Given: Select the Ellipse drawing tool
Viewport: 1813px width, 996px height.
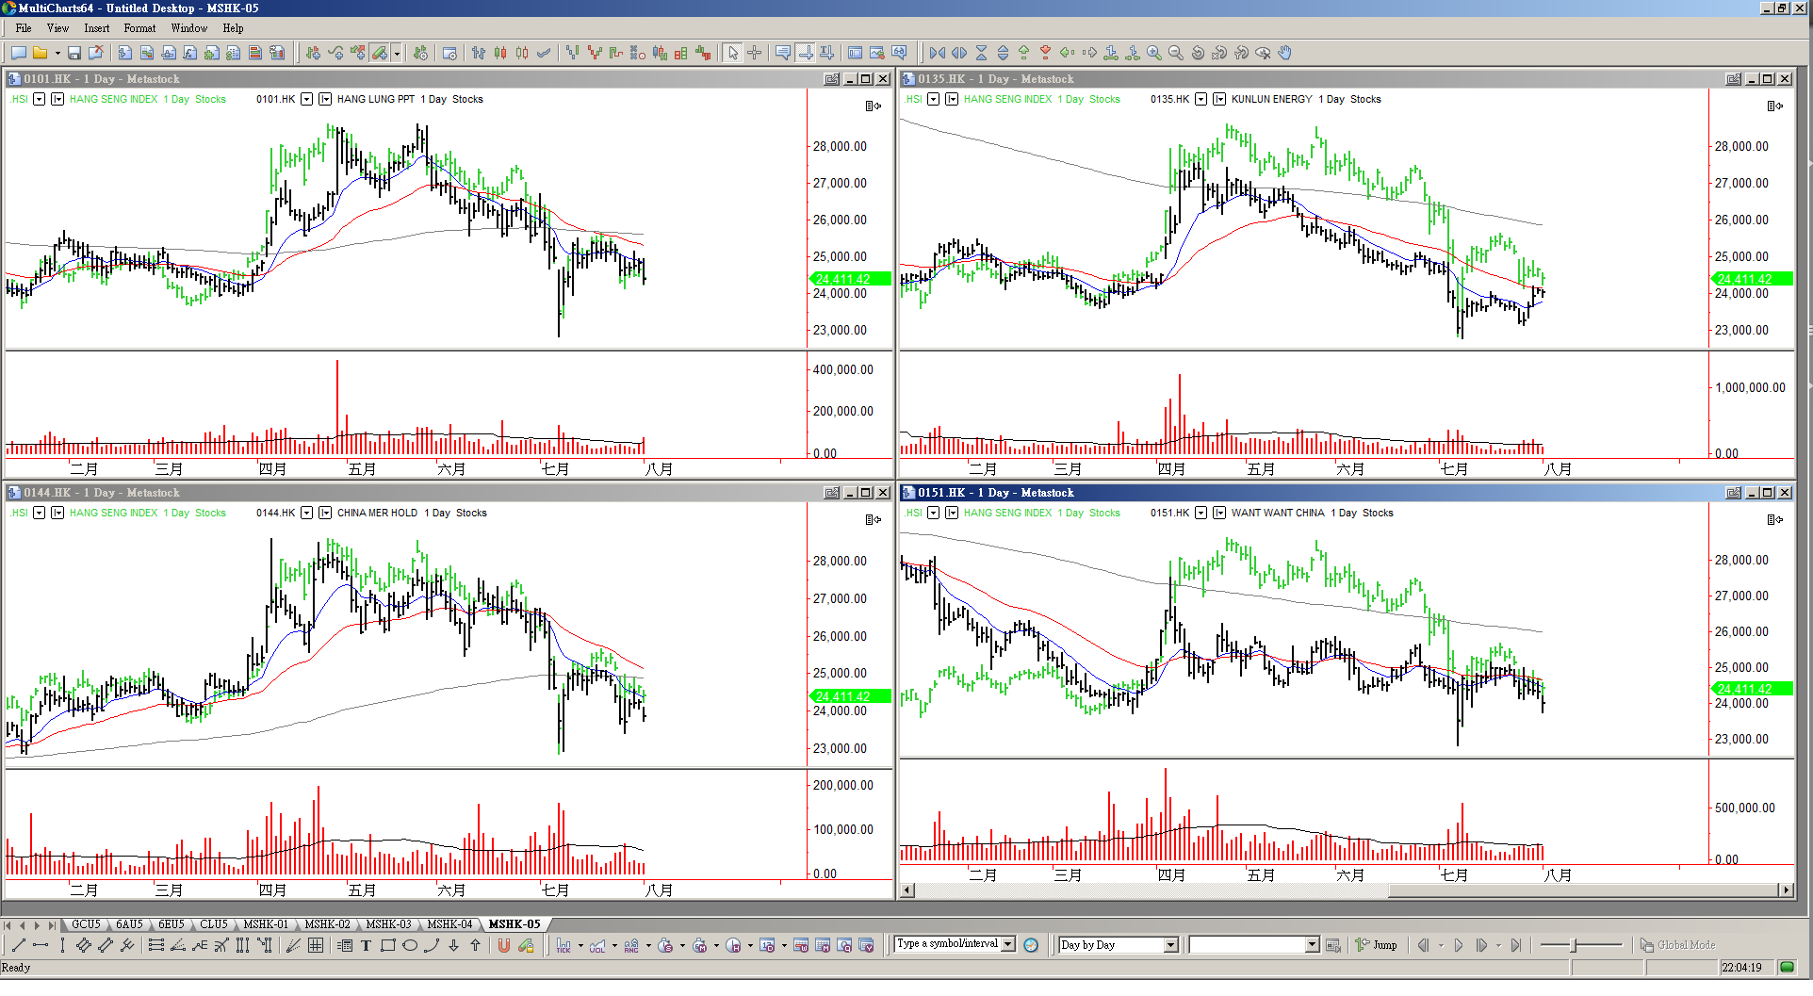Looking at the screenshot, I should click(410, 945).
